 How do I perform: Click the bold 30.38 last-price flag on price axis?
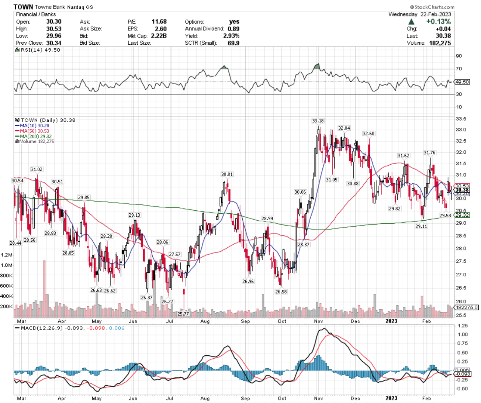[x=462, y=190]
